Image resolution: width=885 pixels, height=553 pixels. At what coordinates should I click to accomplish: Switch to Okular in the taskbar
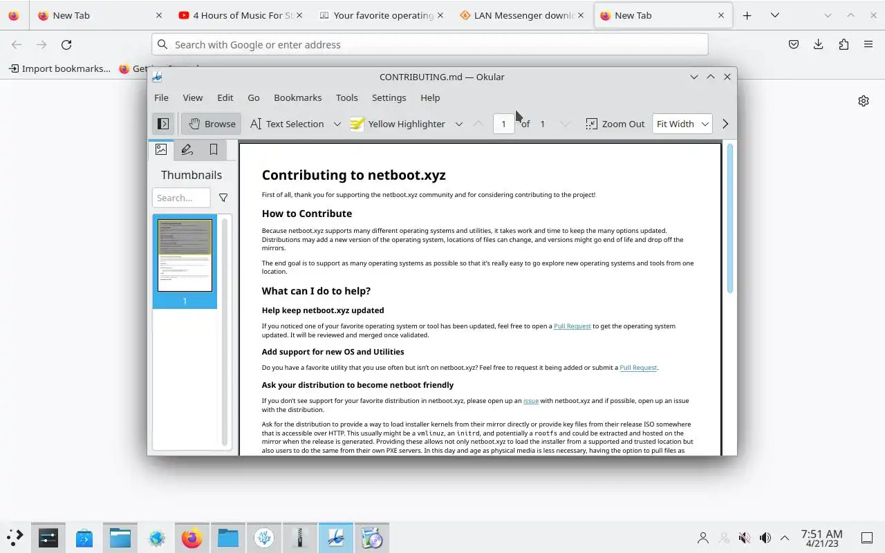336,537
